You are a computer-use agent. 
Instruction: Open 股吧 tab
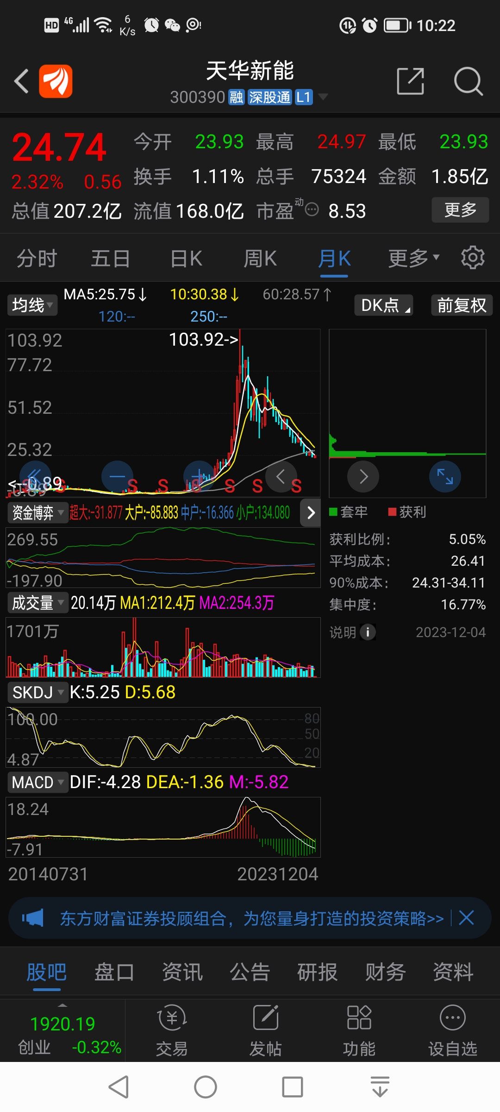[46, 972]
